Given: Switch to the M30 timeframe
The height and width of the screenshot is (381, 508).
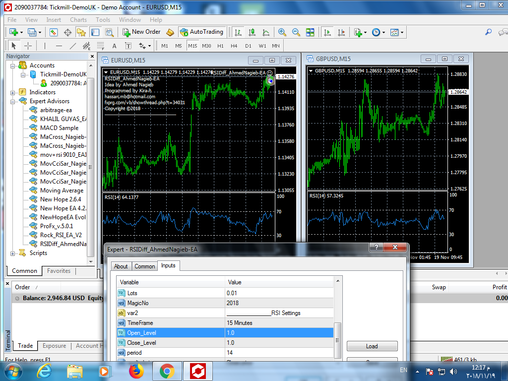Looking at the screenshot, I should pos(206,46).
